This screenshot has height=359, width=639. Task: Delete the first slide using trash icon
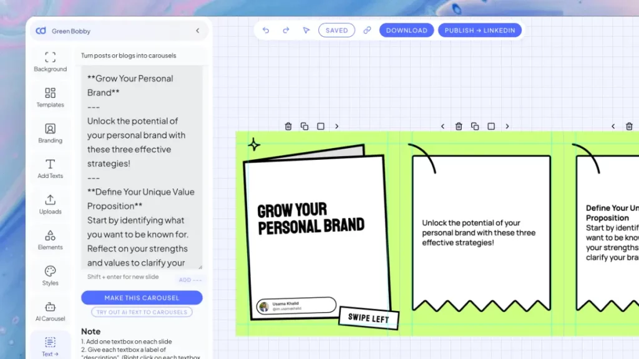click(x=288, y=126)
